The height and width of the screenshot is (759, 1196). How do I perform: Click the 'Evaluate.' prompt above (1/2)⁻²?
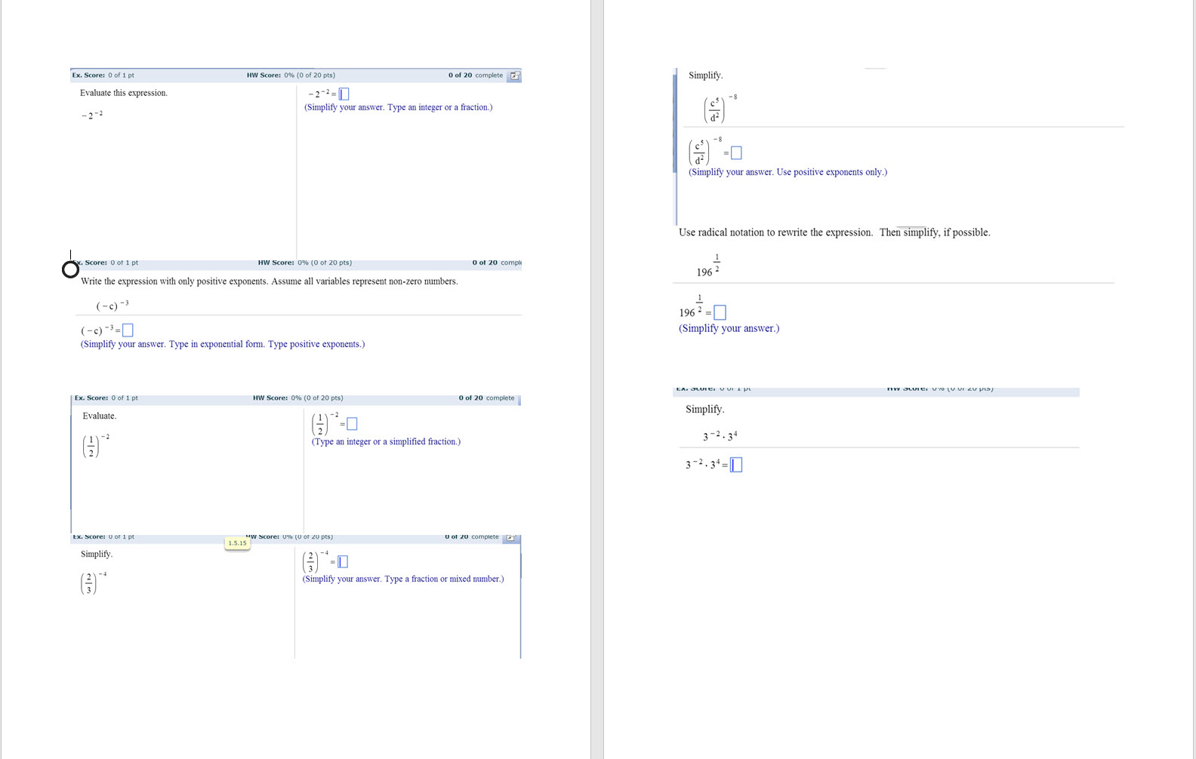(x=100, y=416)
